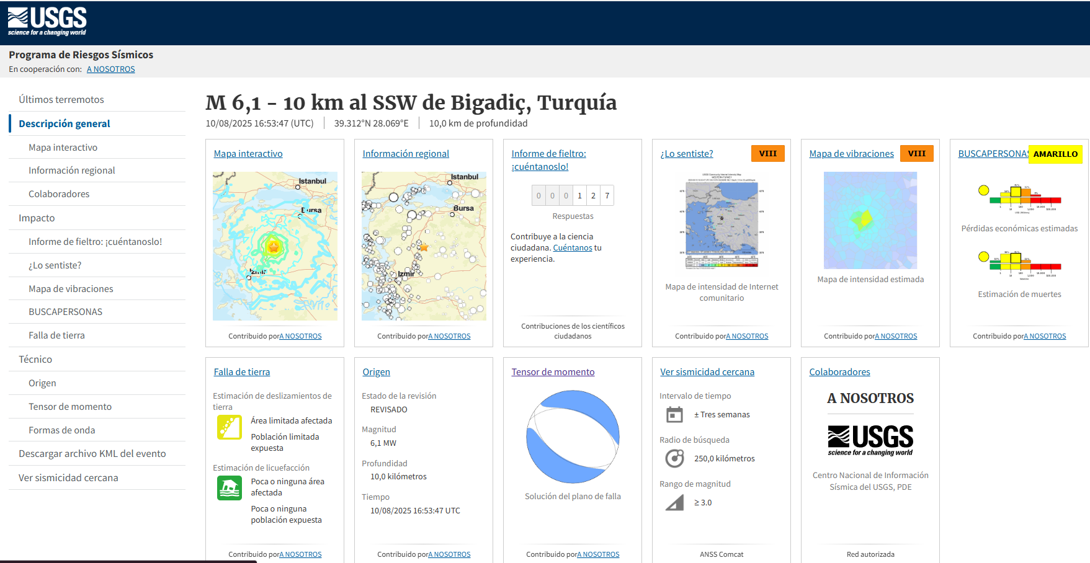Viewport: 1090px width, 563px height.
Task: Click the A NOSOTROS cooperation link
Action: (x=110, y=69)
